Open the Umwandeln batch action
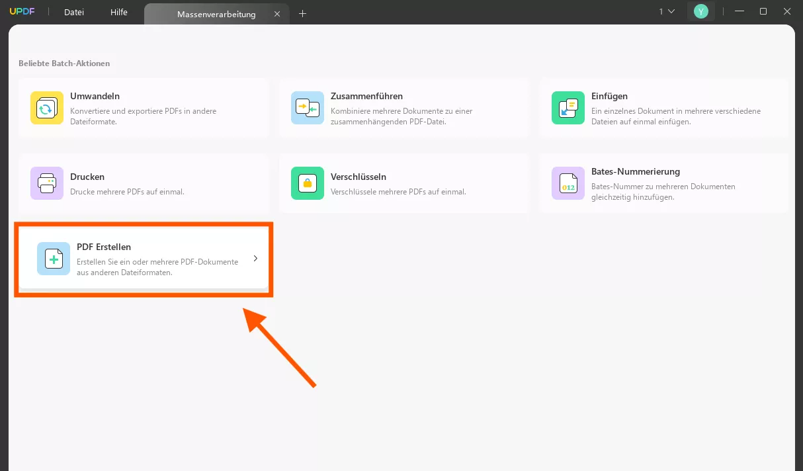 point(144,108)
